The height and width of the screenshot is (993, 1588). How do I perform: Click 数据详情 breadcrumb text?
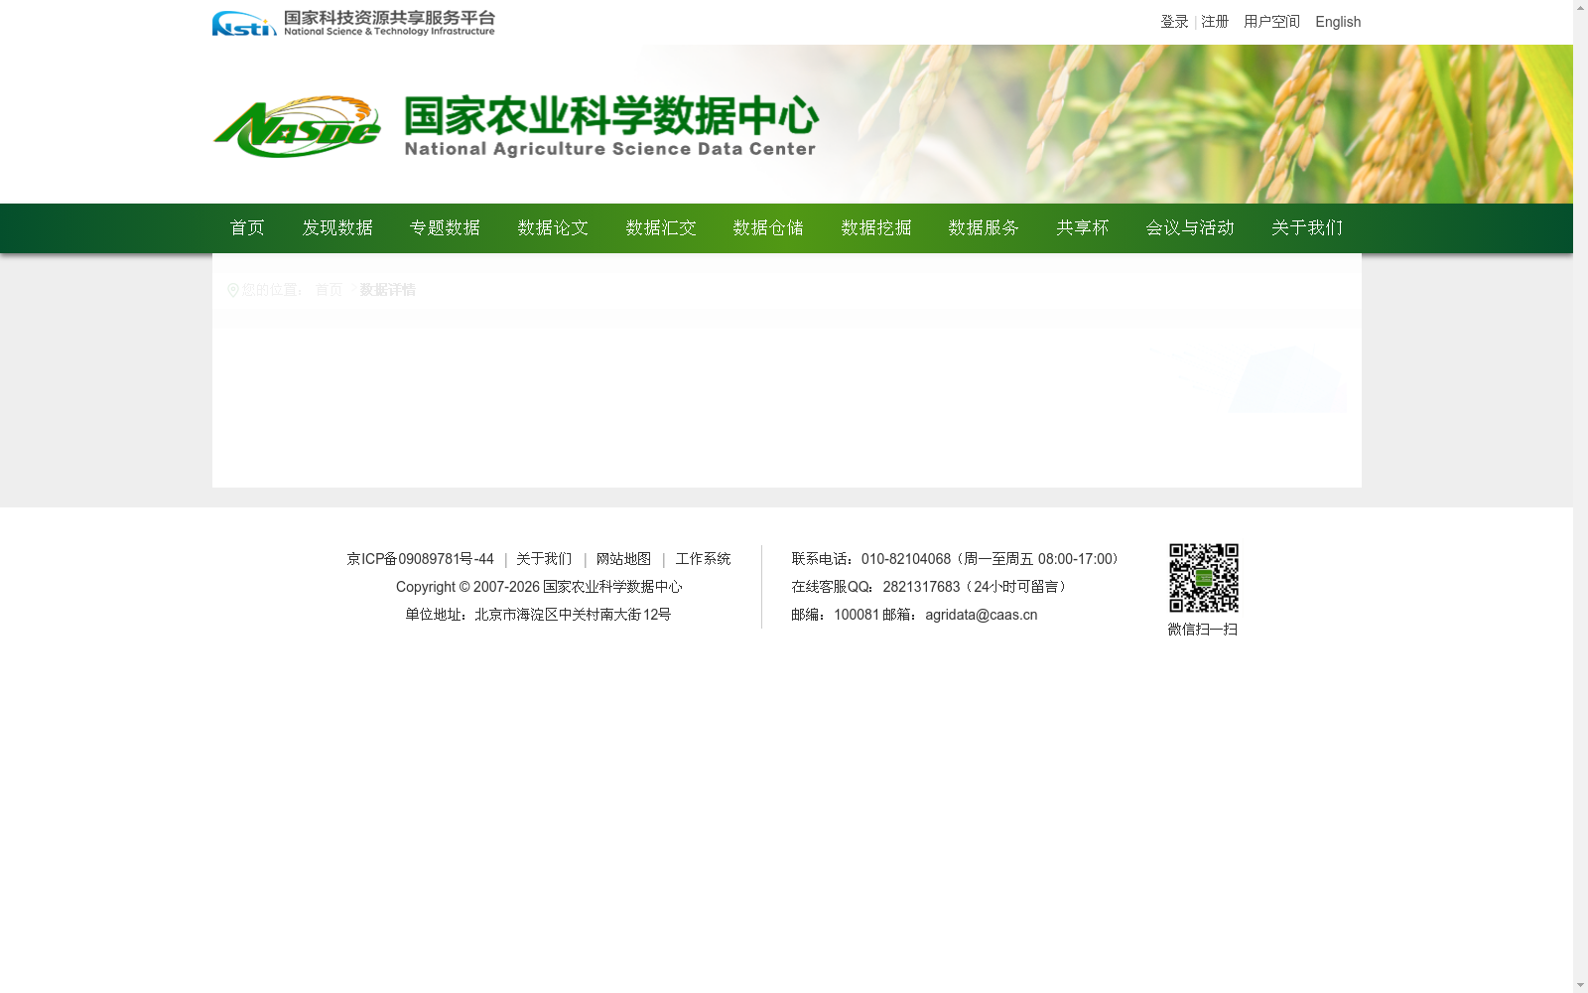pos(387,290)
